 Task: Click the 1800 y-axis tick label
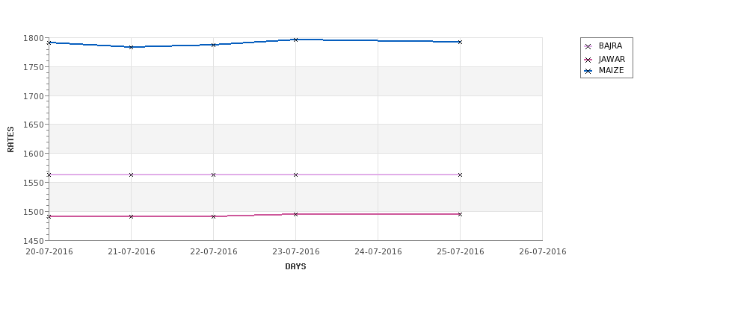click(x=35, y=39)
